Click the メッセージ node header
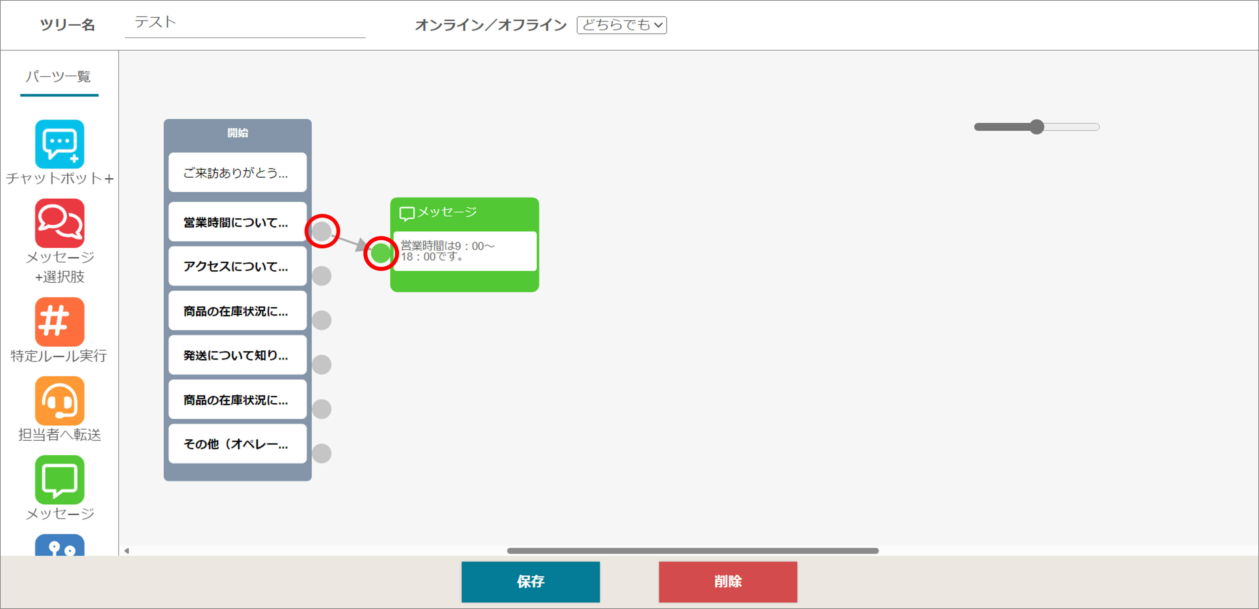Image resolution: width=1259 pixels, height=609 pixels. tap(464, 213)
